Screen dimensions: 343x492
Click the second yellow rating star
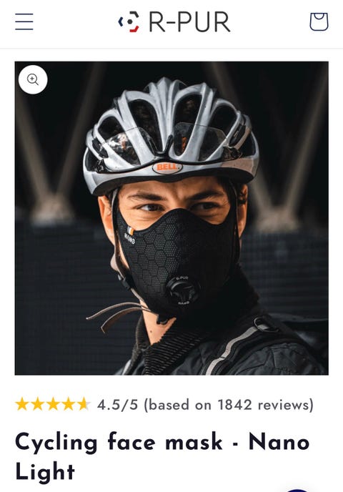(38, 404)
